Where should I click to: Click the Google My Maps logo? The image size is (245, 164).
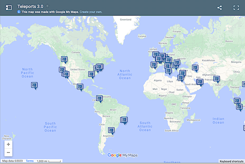coord(122,155)
